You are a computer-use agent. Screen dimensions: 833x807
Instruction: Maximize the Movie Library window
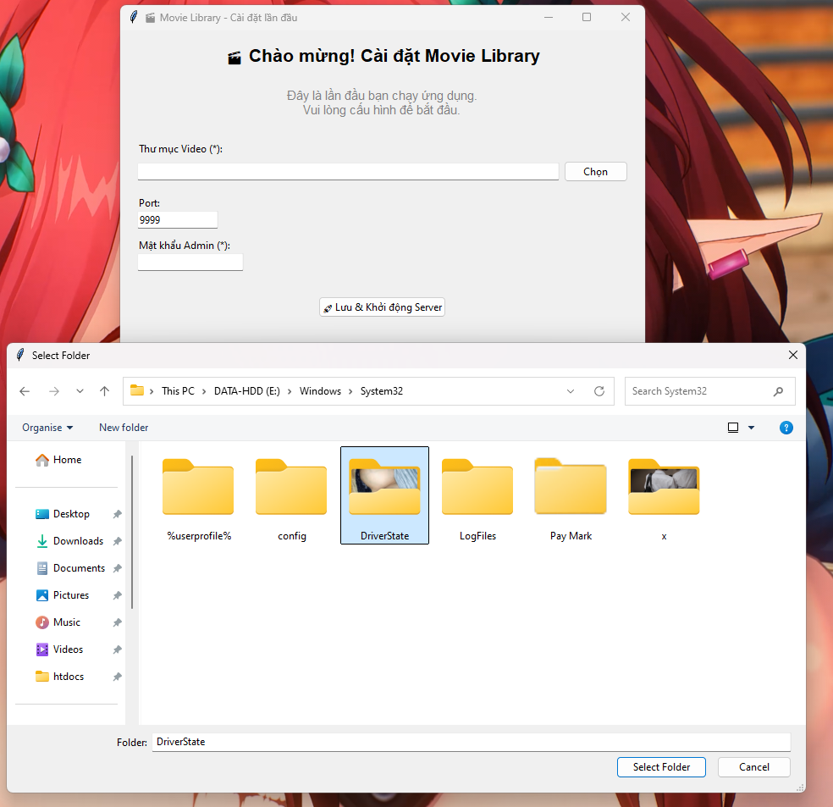pyautogui.click(x=587, y=17)
